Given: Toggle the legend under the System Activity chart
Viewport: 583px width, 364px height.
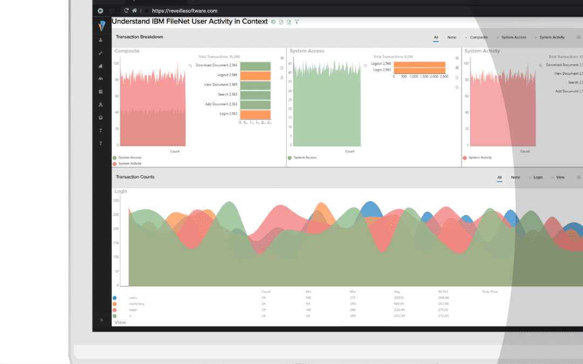Looking at the screenshot, I should coord(477,157).
